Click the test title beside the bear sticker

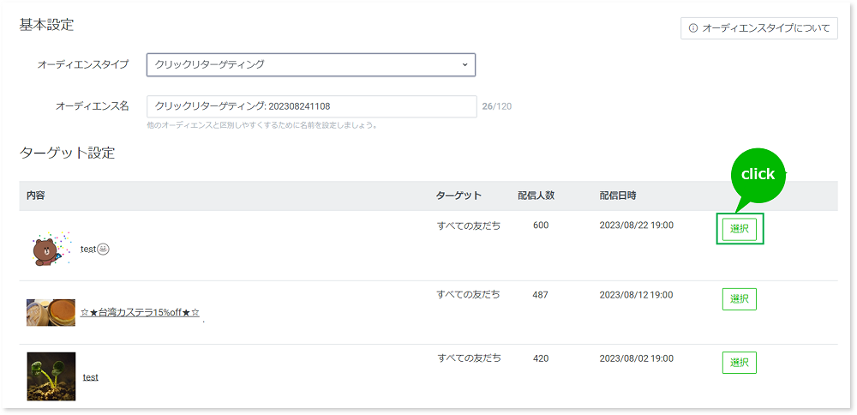[87, 249]
